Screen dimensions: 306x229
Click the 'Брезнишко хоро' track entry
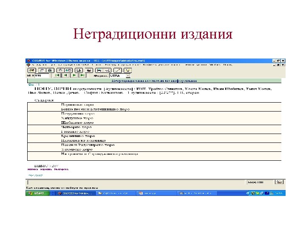point(78,136)
